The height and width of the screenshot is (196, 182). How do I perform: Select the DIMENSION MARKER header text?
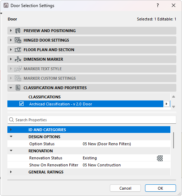(43, 59)
